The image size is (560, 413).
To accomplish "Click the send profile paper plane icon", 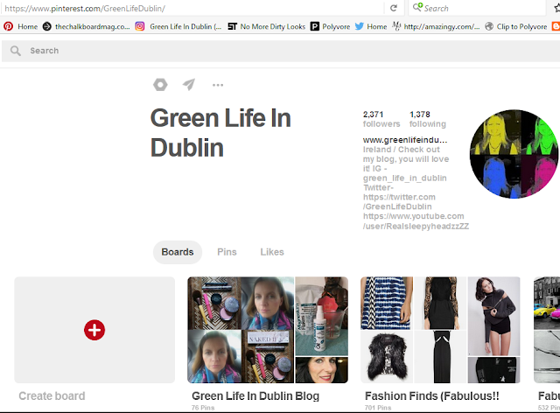I will [189, 84].
